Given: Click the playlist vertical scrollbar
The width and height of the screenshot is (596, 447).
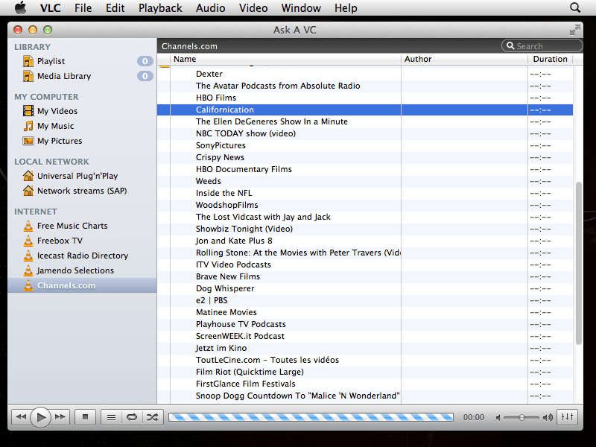Looking at the screenshot, I should coord(579,264).
